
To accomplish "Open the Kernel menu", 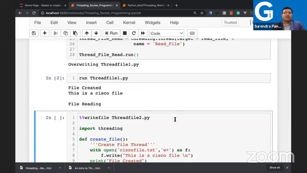I will click(129, 23).
